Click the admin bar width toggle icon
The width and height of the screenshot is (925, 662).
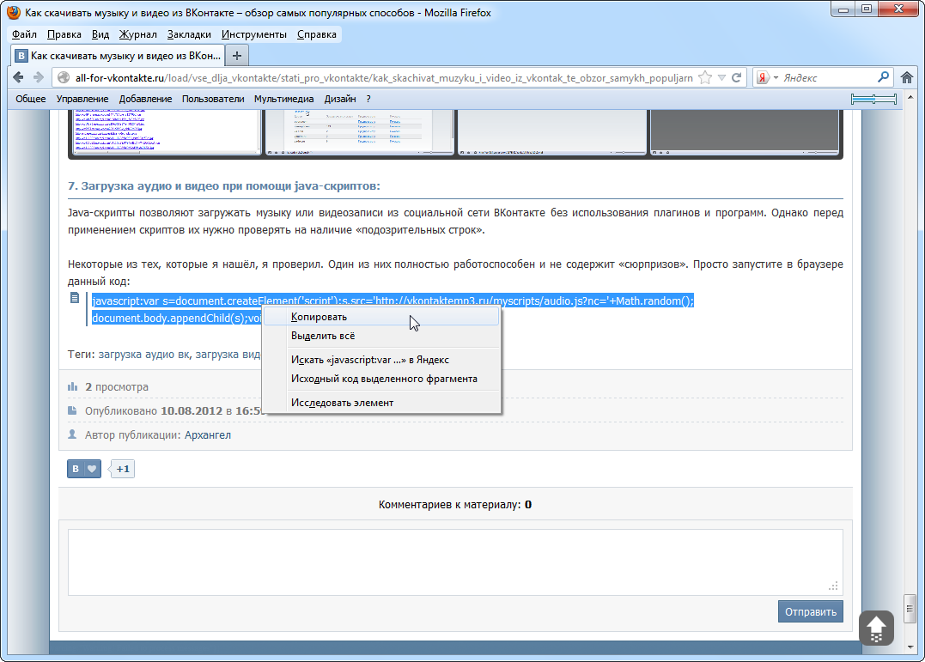pos(873,99)
